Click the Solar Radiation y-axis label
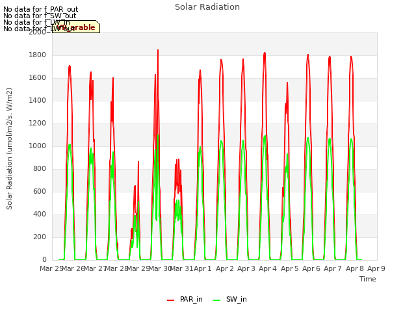This screenshot has width=416, height=312. (x=9, y=149)
